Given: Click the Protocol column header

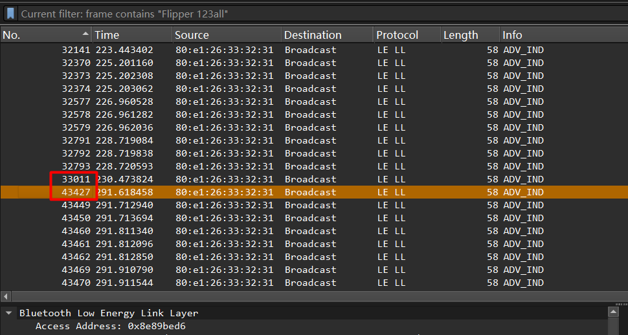Looking at the screenshot, I should click(407, 35).
